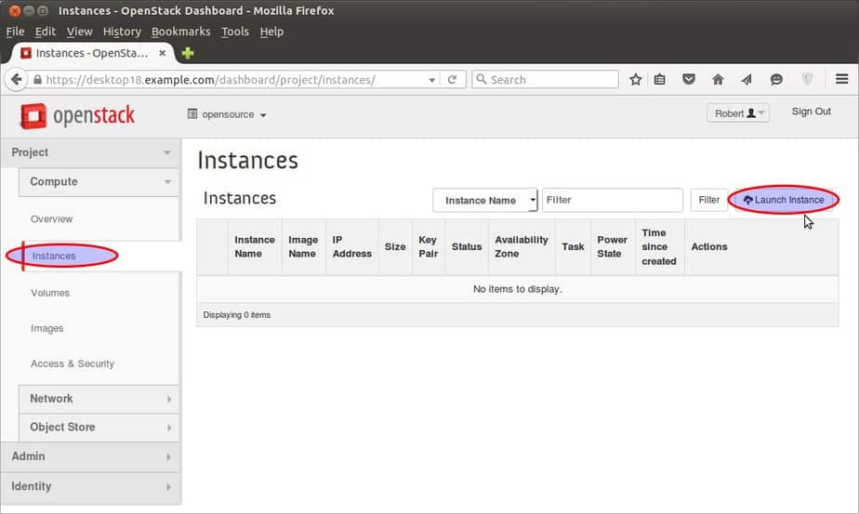Image resolution: width=859 pixels, height=514 pixels.
Task: Click the OpenStack logo
Action: (77, 115)
